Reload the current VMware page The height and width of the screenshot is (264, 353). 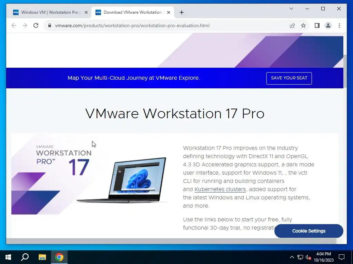pyautogui.click(x=36, y=25)
